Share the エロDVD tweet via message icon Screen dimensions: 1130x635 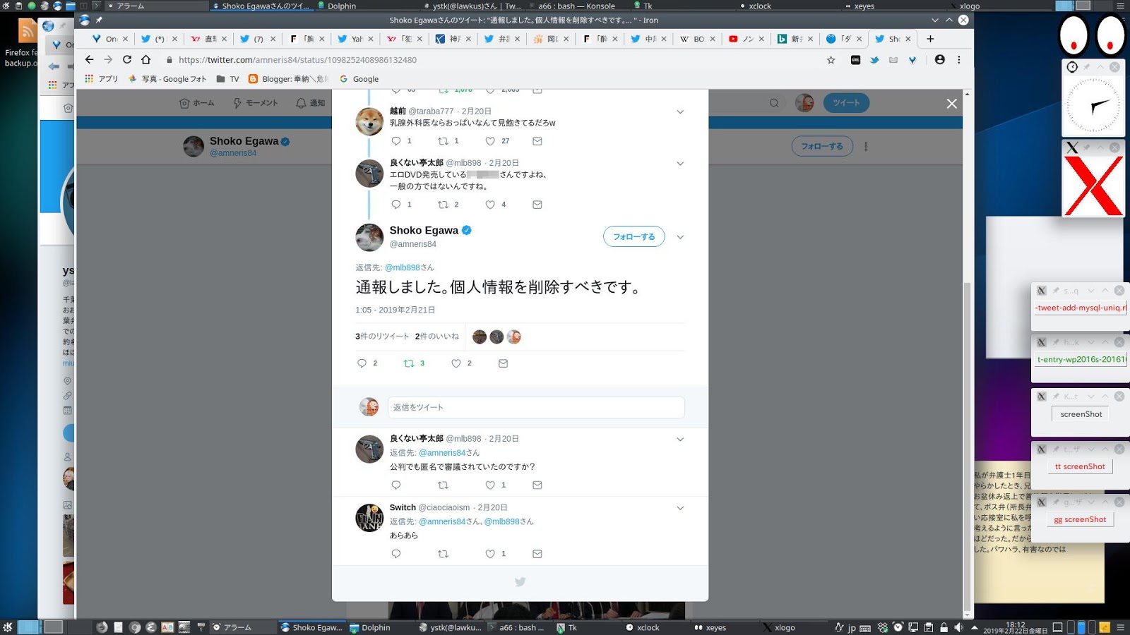(x=537, y=205)
